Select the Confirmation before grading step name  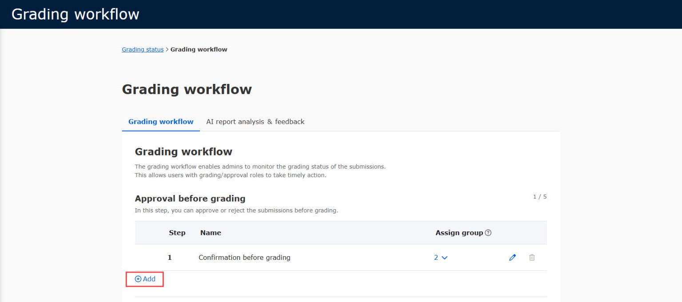pyautogui.click(x=244, y=258)
